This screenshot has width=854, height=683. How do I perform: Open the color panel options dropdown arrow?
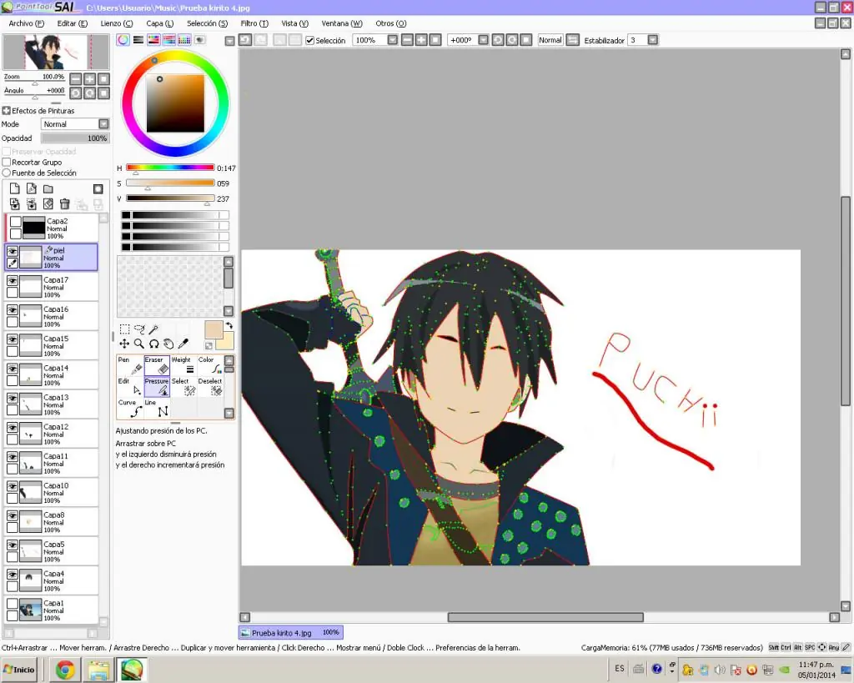[230, 41]
